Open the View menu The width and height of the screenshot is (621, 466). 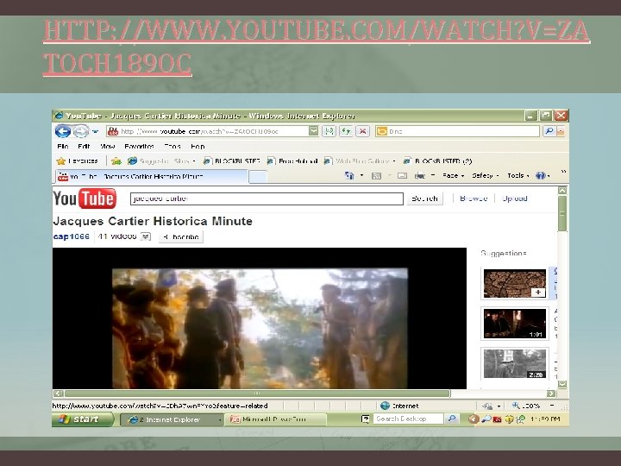click(107, 146)
